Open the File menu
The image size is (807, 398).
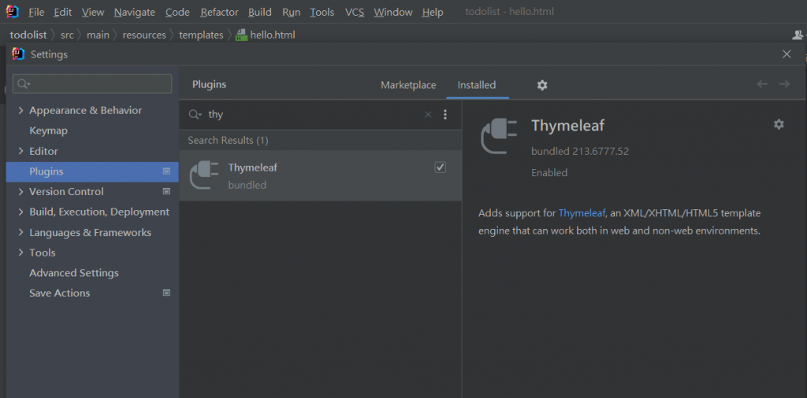[x=36, y=12]
